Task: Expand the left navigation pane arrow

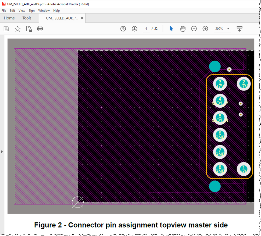Action: (x=2, y=151)
